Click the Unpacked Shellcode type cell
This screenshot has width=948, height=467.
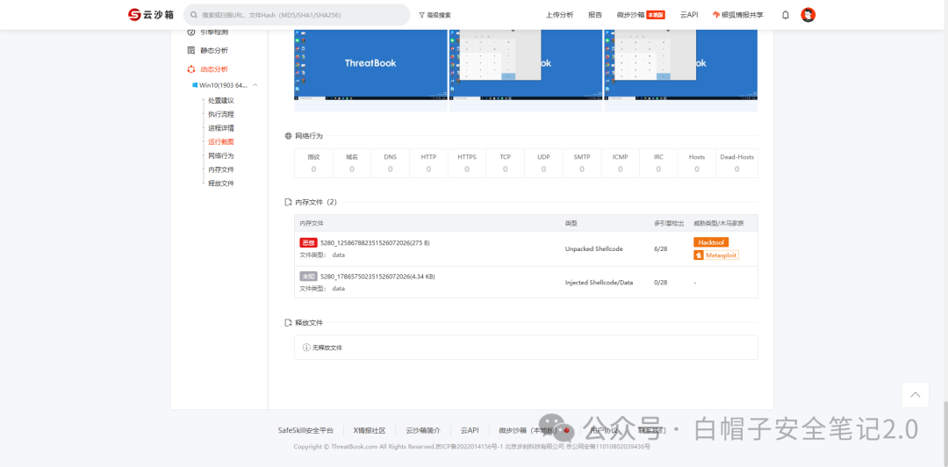click(593, 248)
